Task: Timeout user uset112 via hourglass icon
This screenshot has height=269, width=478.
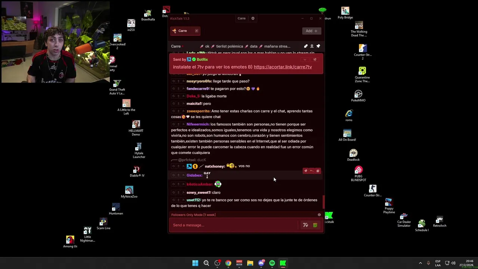Action: coord(178,200)
